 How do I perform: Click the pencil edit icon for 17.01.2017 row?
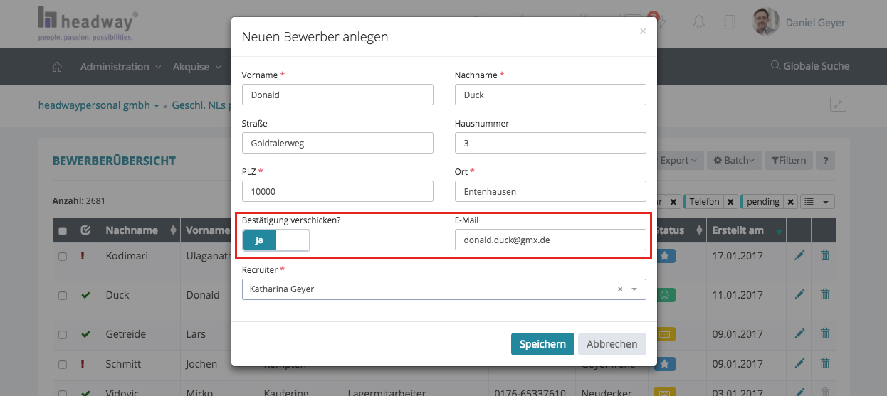tap(799, 255)
